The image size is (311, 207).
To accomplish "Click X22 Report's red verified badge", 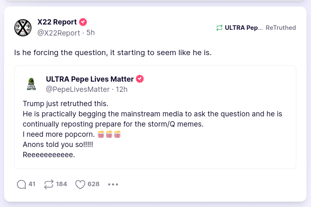I will pos(83,22).
